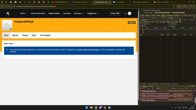Open НОВОСТНАЯ ЛЕНТА navigation item
Viewport: 196px width, 110px height.
point(38,13)
